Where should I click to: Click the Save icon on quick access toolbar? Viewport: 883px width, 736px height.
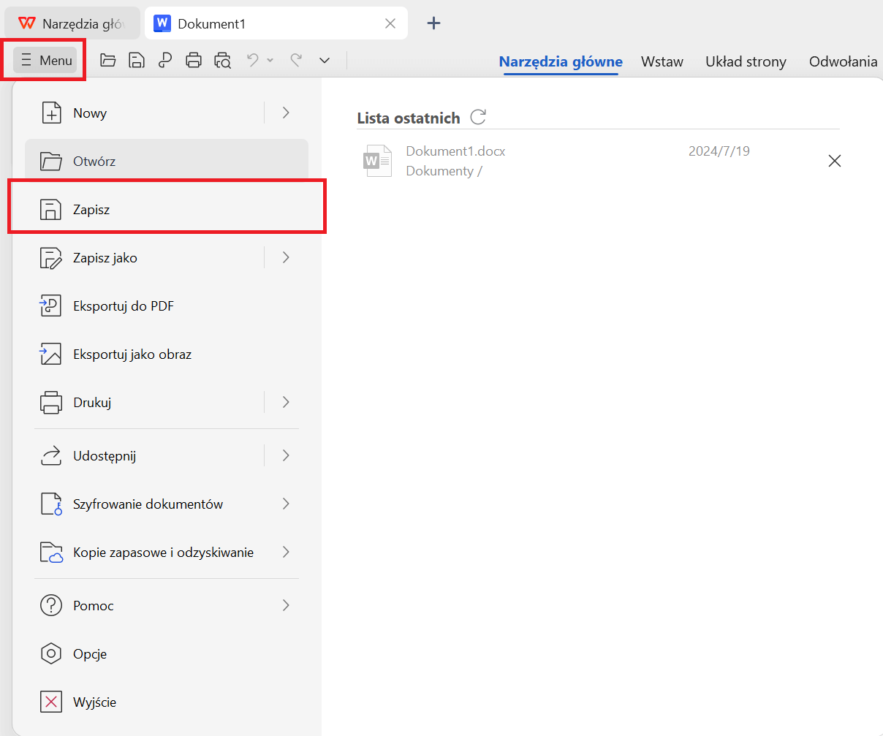pyautogui.click(x=136, y=60)
